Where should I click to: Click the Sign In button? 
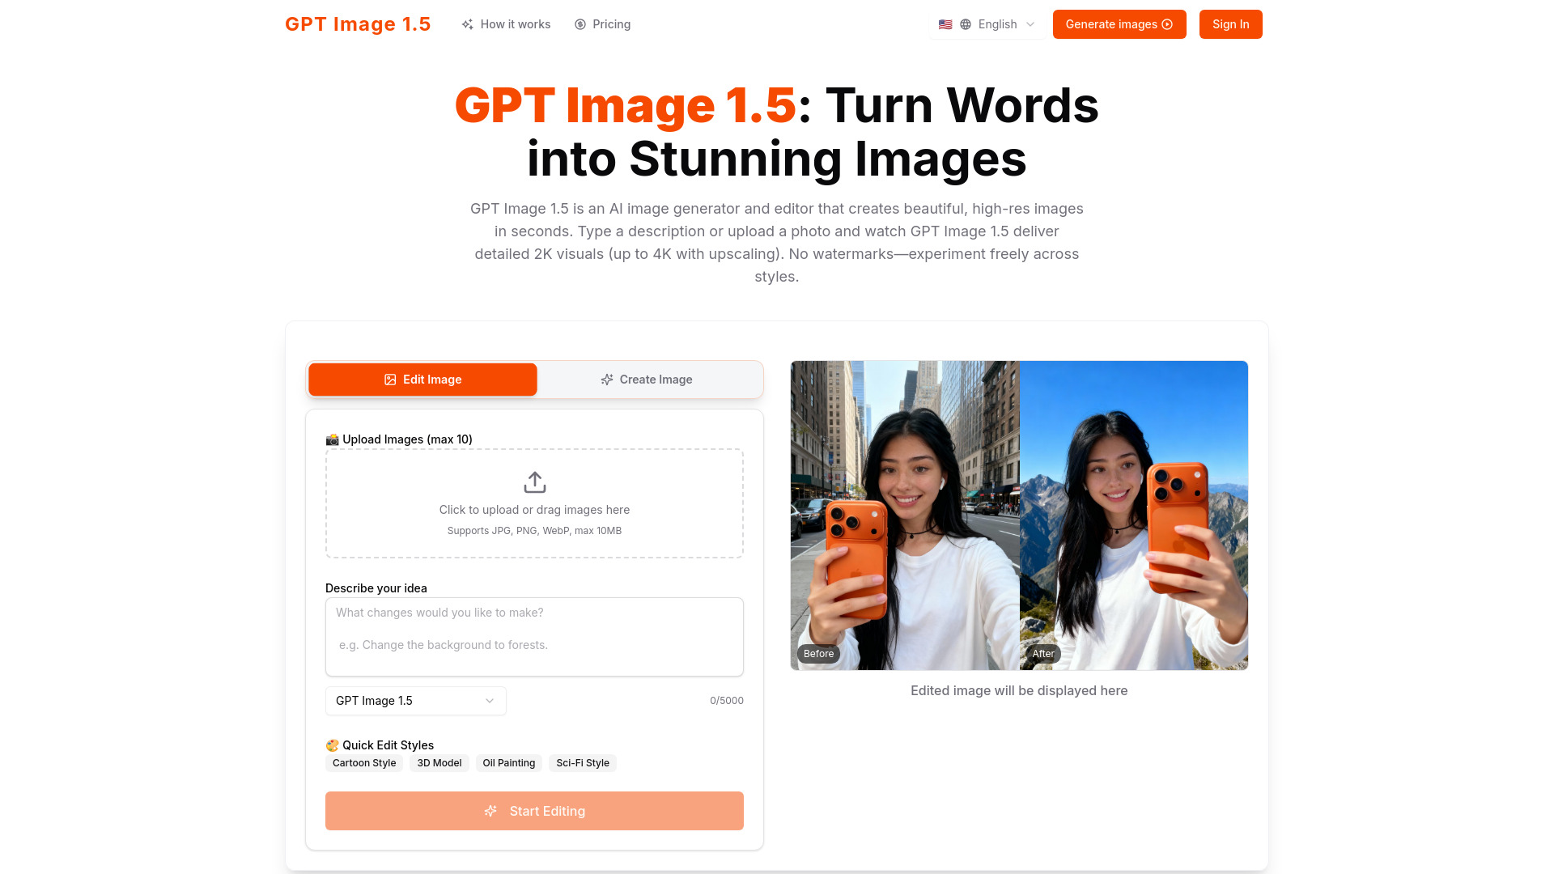pos(1230,24)
